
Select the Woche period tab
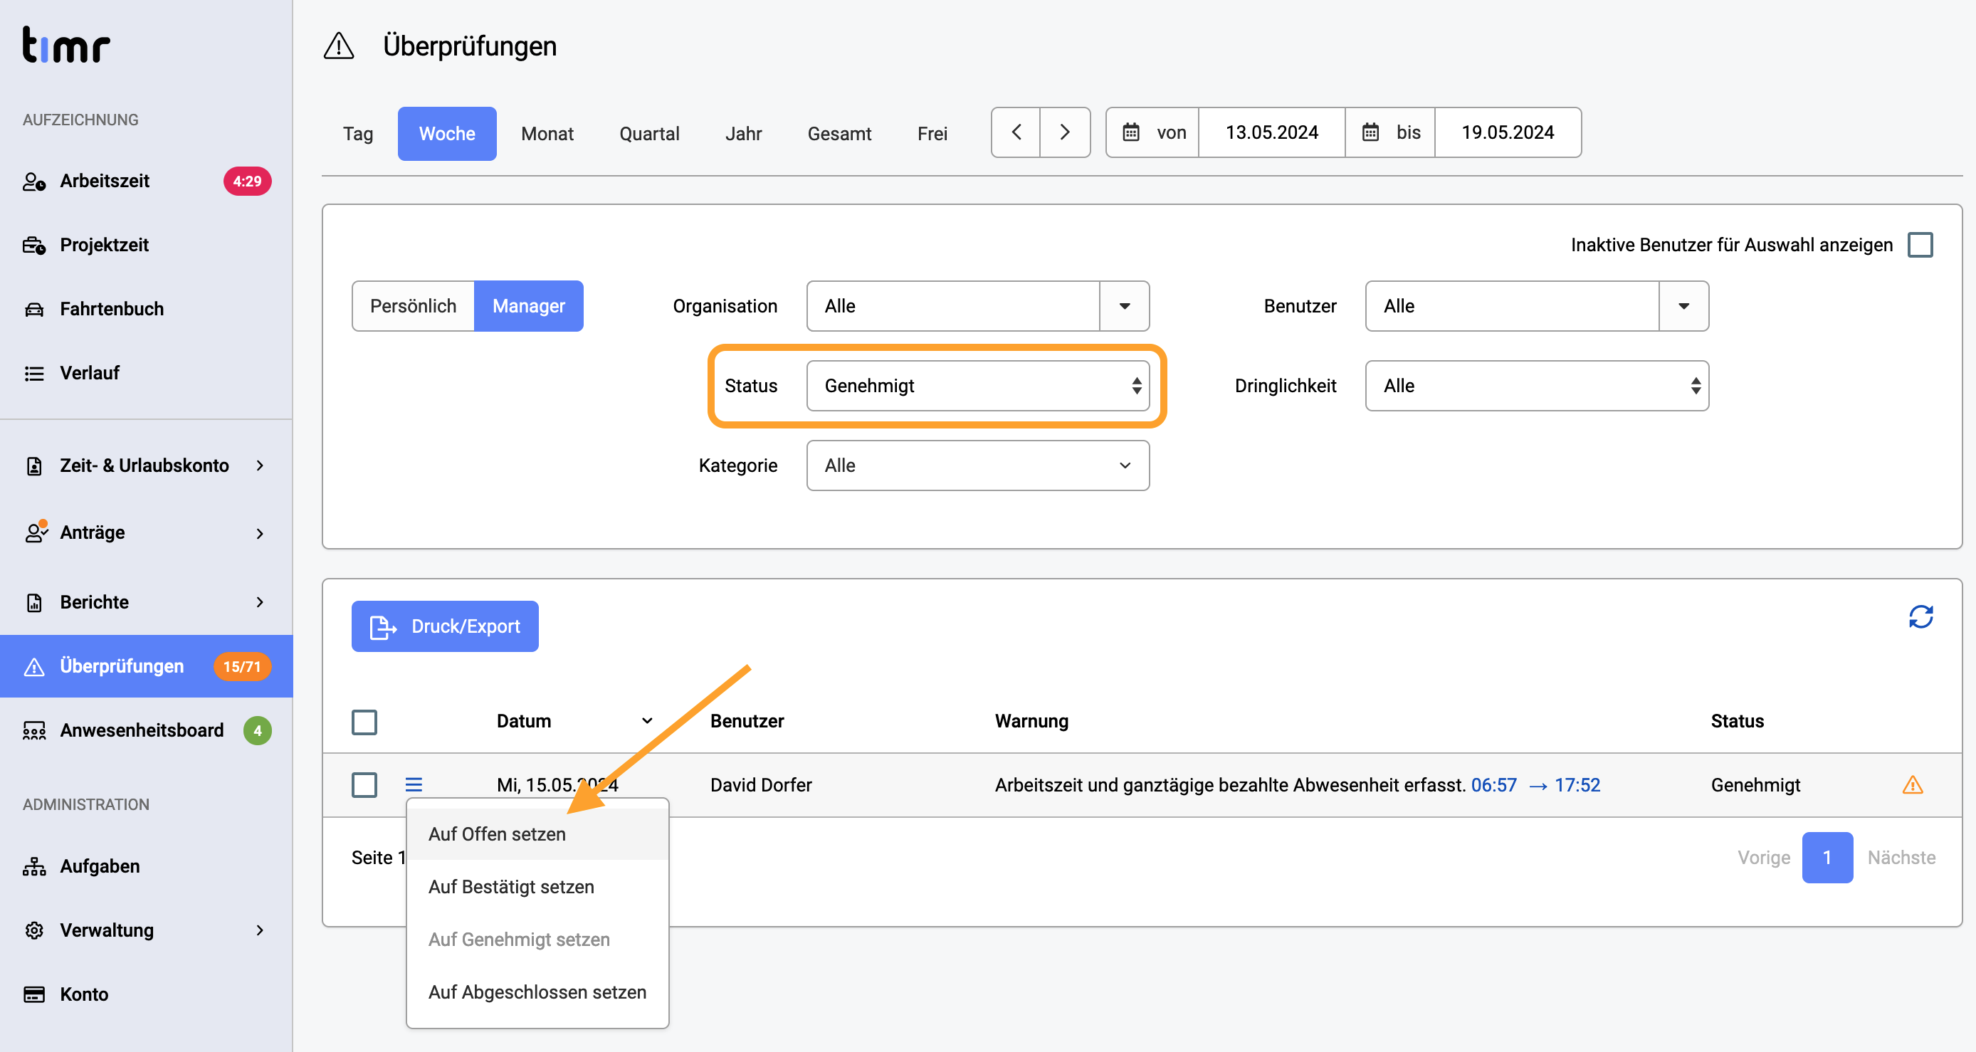coord(446,133)
